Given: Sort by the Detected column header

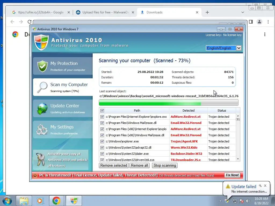Looking at the screenshot, I should pyautogui.click(x=189, y=111).
